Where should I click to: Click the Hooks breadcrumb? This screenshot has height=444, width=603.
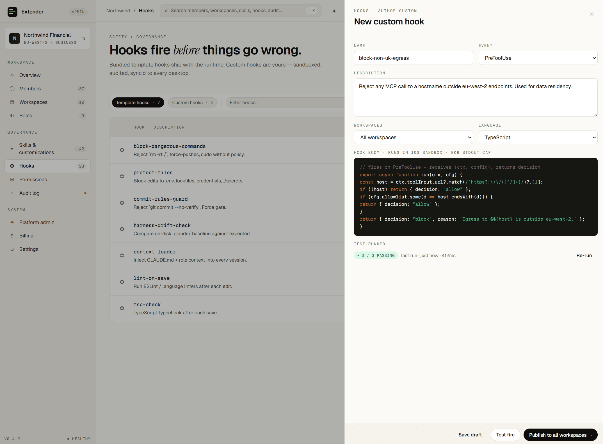pyautogui.click(x=146, y=11)
